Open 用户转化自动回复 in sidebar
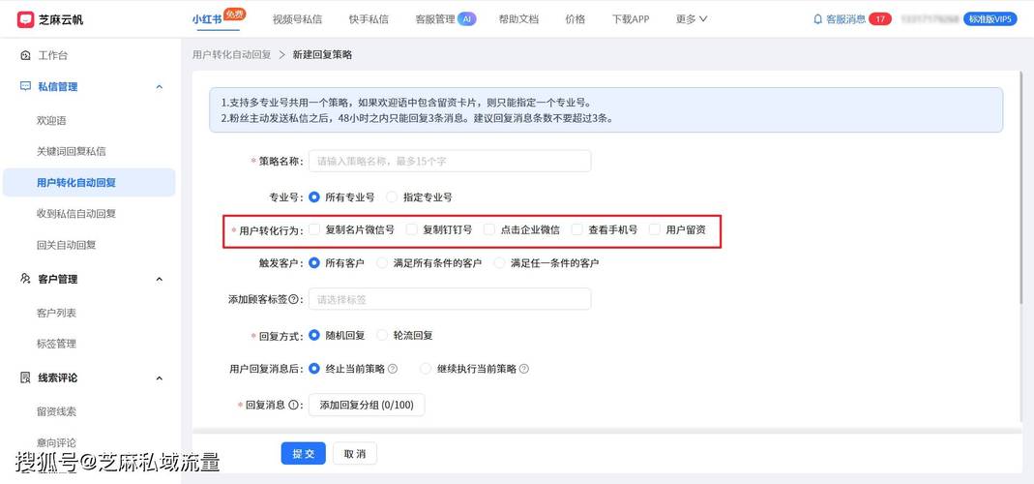This screenshot has height=484, width=1034. [89, 182]
